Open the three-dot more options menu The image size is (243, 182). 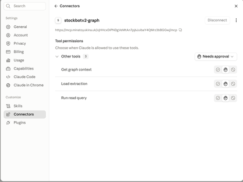coord(236,20)
